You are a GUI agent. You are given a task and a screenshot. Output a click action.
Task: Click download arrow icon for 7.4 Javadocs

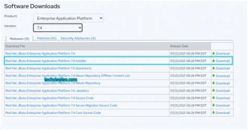click(x=213, y=90)
